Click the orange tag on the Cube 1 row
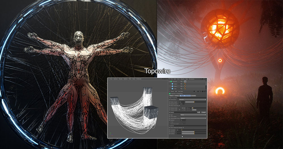This screenshot has height=149, width=283. [x=185, y=86]
